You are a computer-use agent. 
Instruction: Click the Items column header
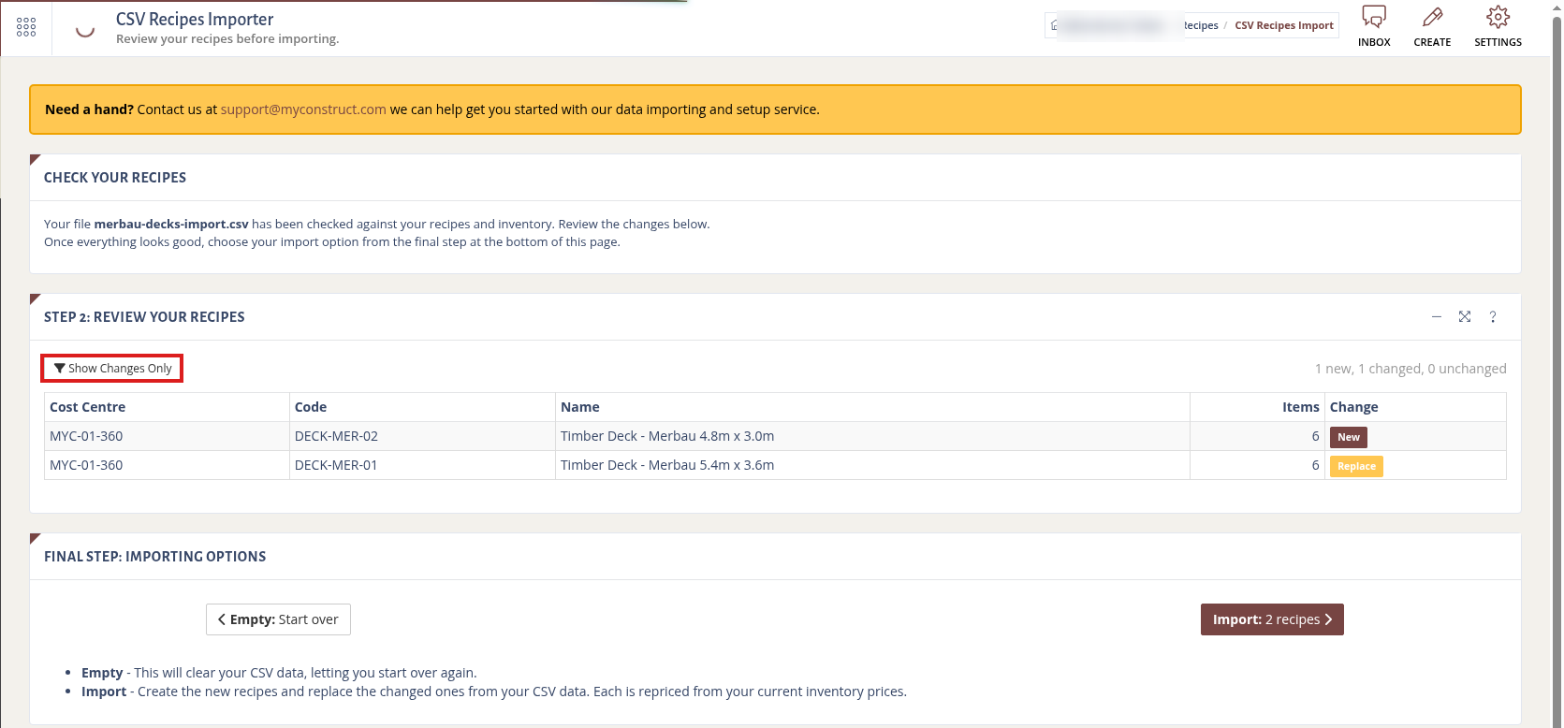click(1257, 407)
